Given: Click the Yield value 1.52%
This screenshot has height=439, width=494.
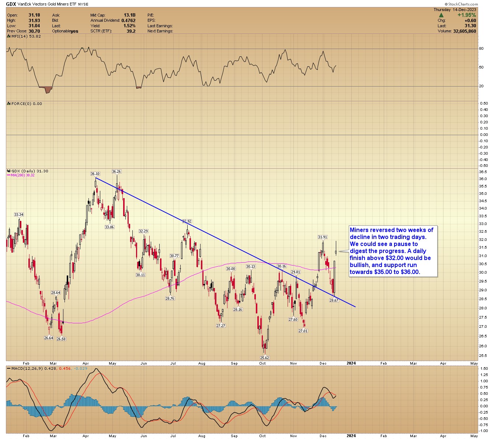Looking at the screenshot, I should coord(129,26).
